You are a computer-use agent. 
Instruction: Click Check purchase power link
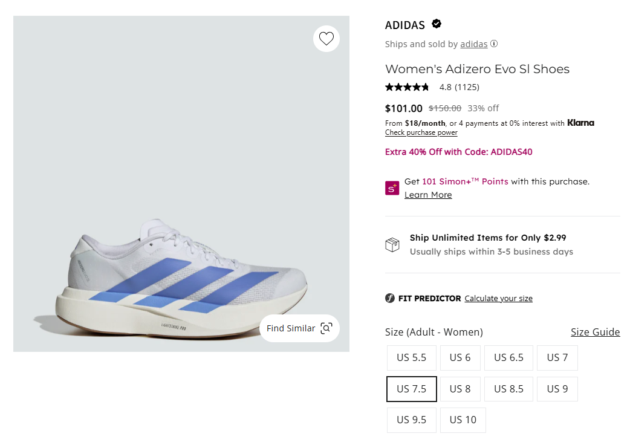tap(421, 132)
